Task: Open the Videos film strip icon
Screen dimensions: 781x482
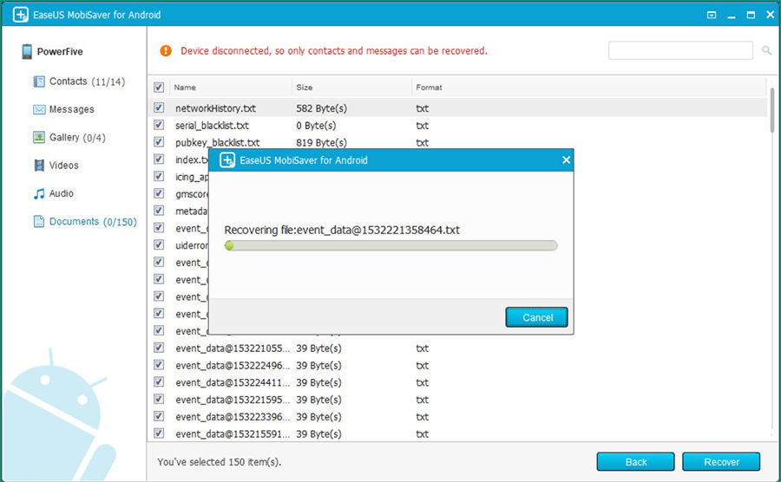Action: 39,165
